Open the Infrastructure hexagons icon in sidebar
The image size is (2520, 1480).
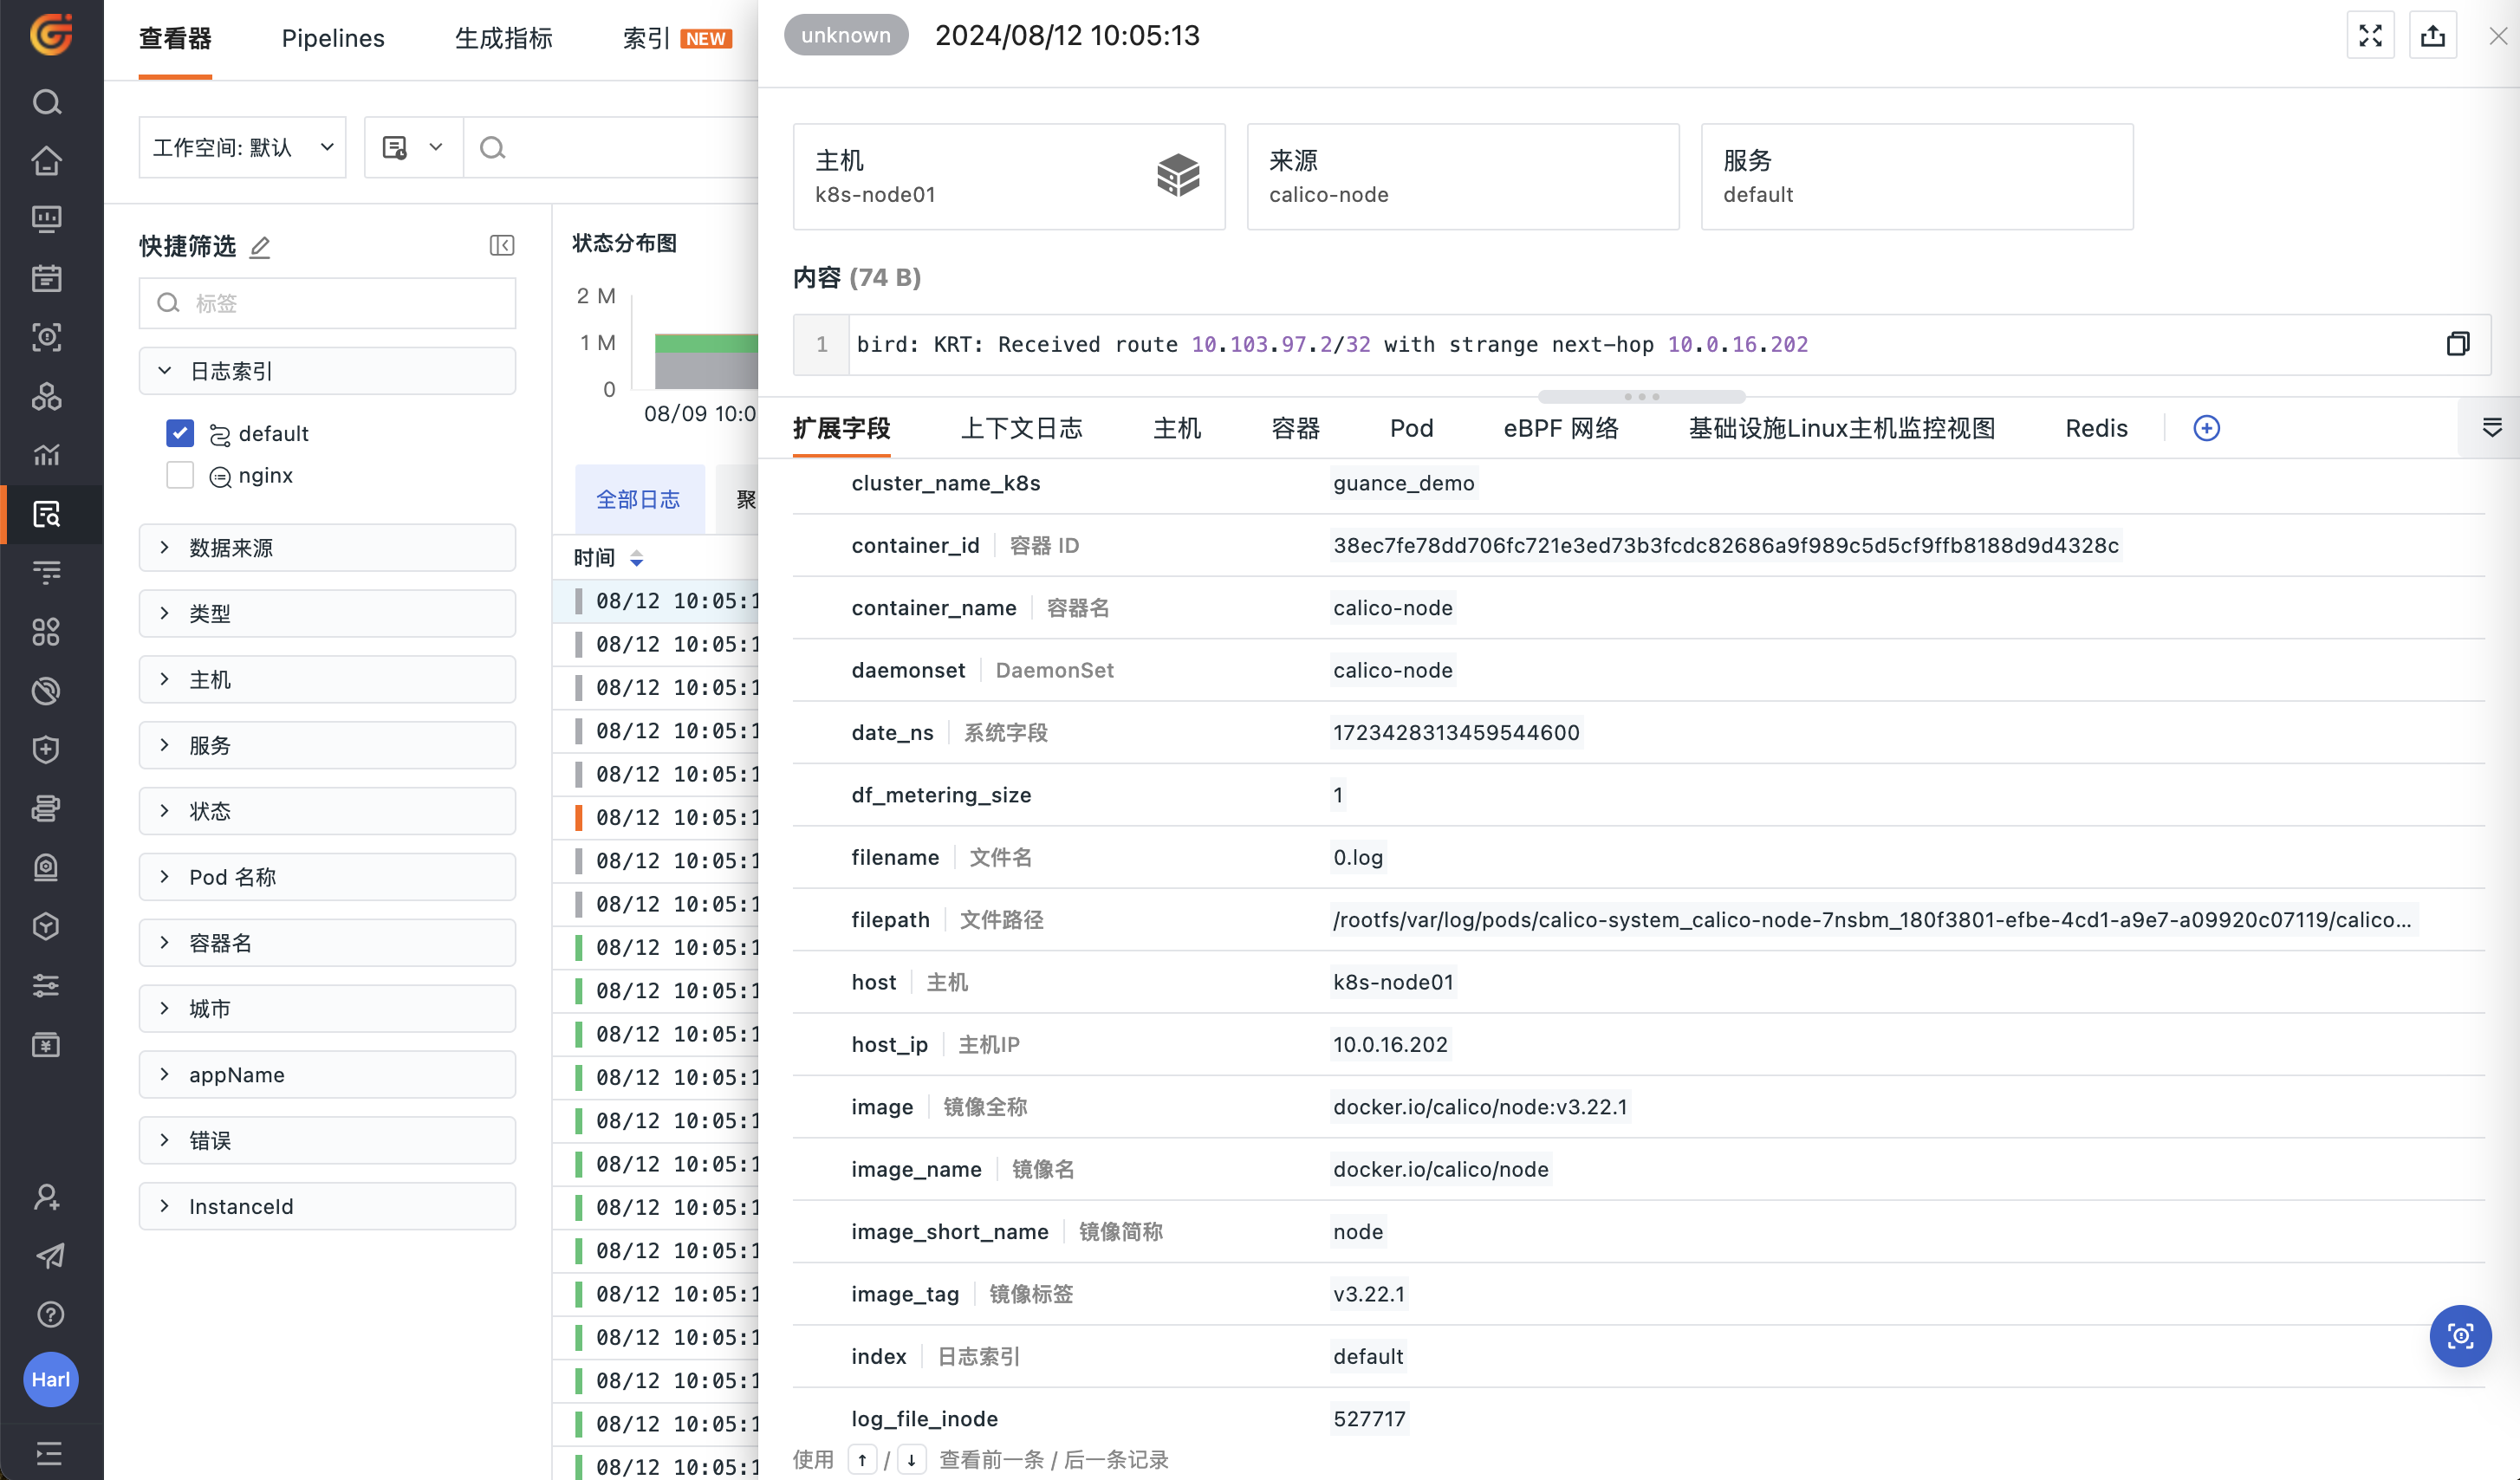(47, 396)
